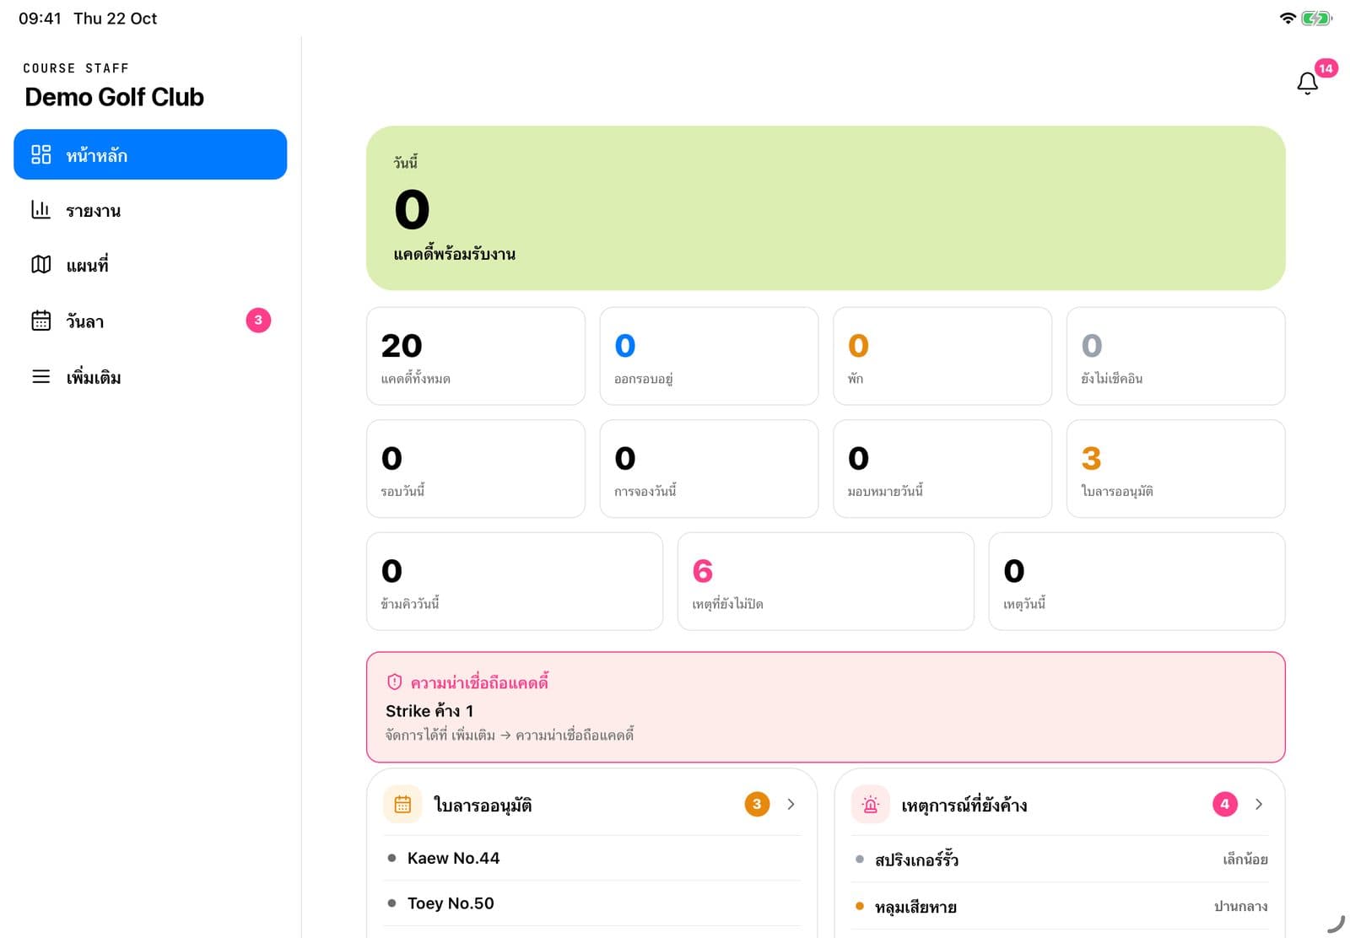Select หน้าหลัก in the sidebar
1350x938 pixels.
pyautogui.click(x=150, y=154)
